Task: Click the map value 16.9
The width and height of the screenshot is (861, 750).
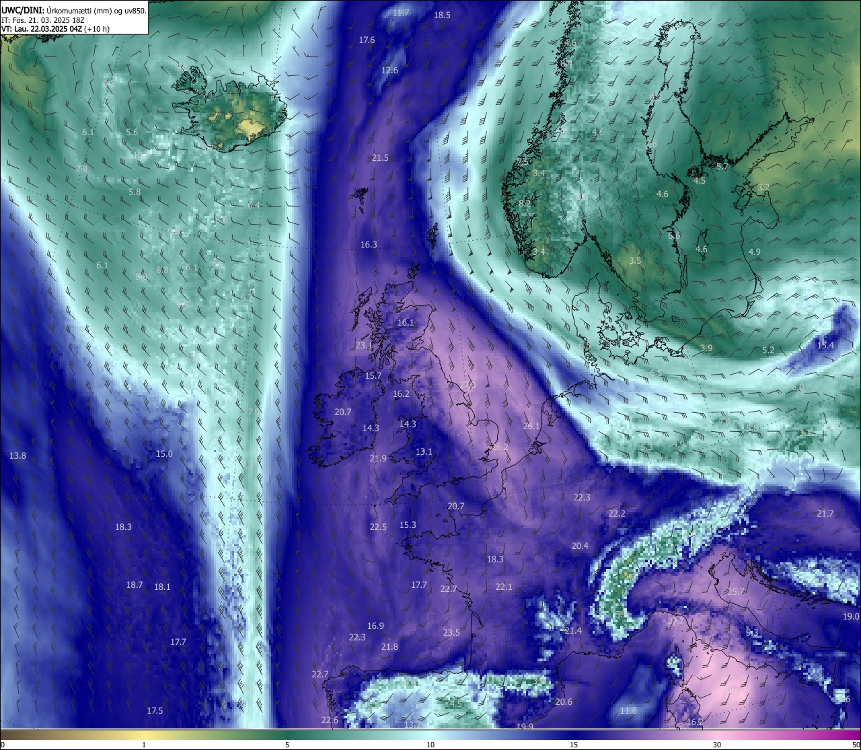Action: 375,626
